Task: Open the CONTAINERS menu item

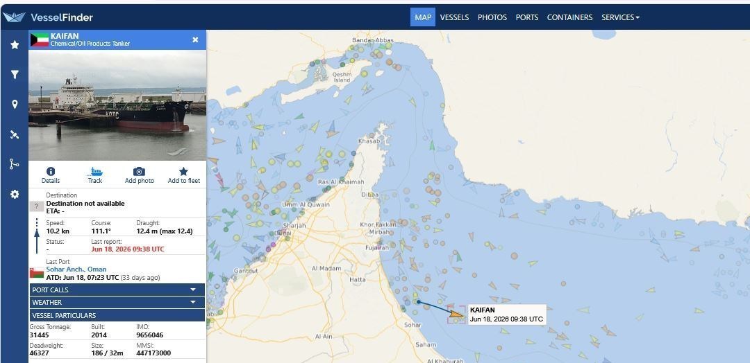Action: click(x=569, y=17)
